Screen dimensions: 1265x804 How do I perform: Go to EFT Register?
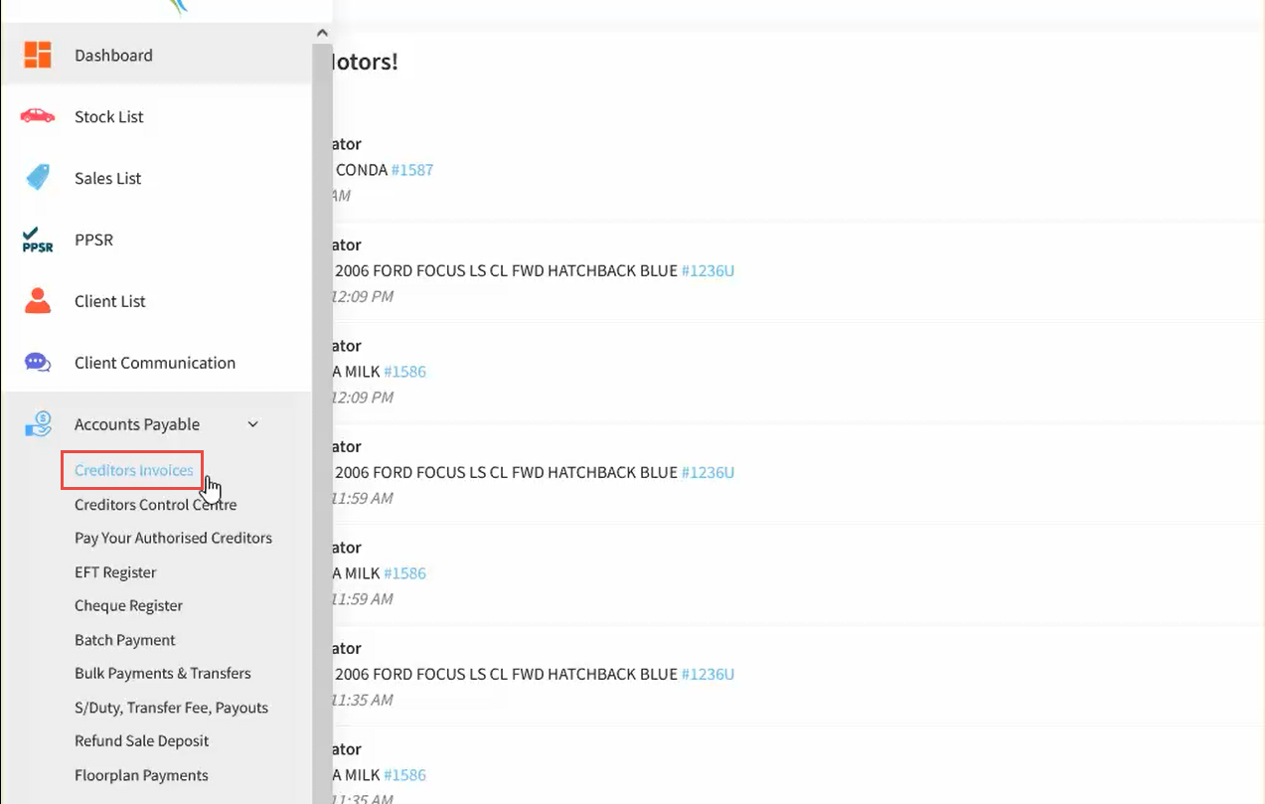115,572
